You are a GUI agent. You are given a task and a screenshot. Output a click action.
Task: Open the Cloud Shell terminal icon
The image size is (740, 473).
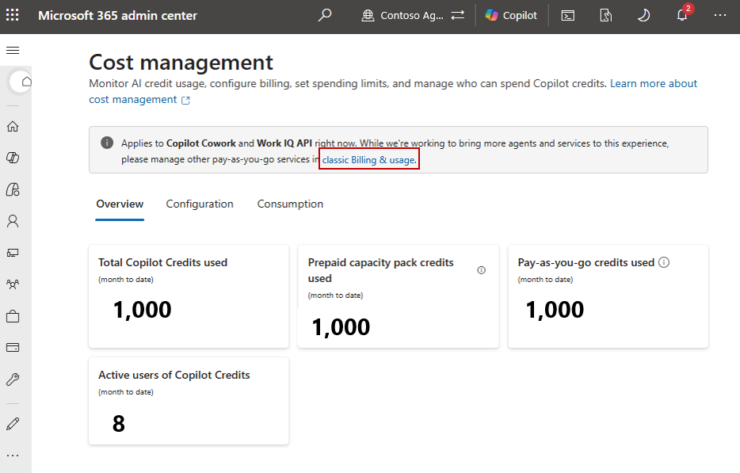pyautogui.click(x=568, y=16)
